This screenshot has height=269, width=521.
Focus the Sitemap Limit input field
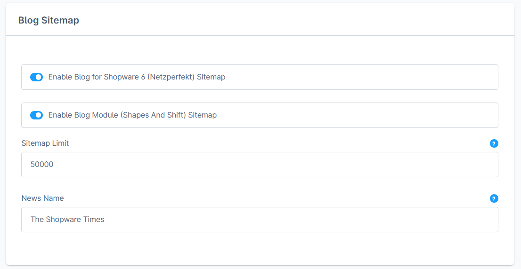click(260, 165)
